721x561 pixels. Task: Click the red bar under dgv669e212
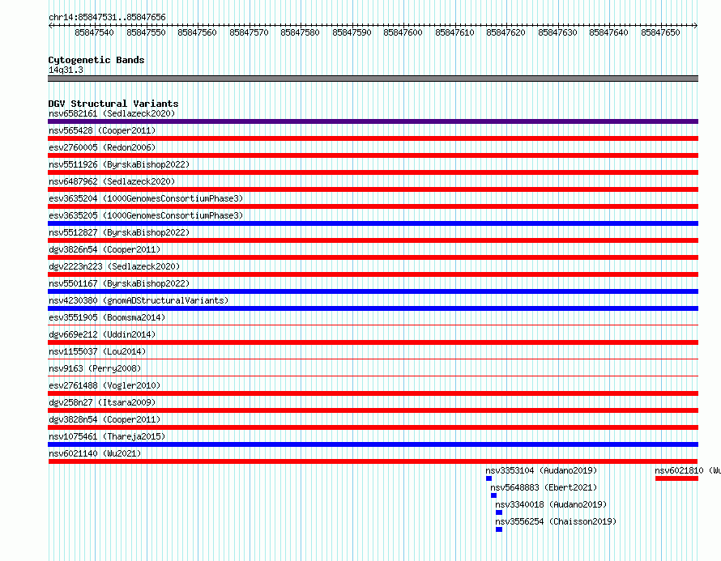tap(373, 342)
